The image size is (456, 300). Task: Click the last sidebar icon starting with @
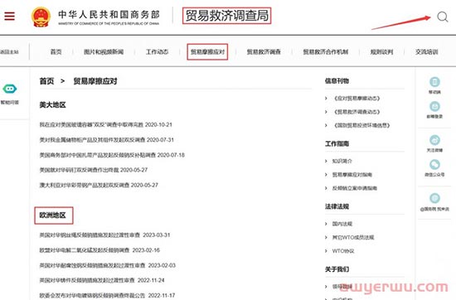coord(434,198)
